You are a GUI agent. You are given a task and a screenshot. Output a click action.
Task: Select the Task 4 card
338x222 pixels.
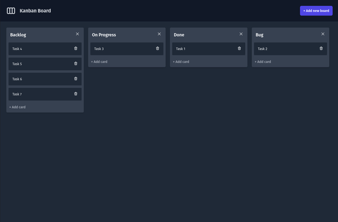pyautogui.click(x=45, y=48)
